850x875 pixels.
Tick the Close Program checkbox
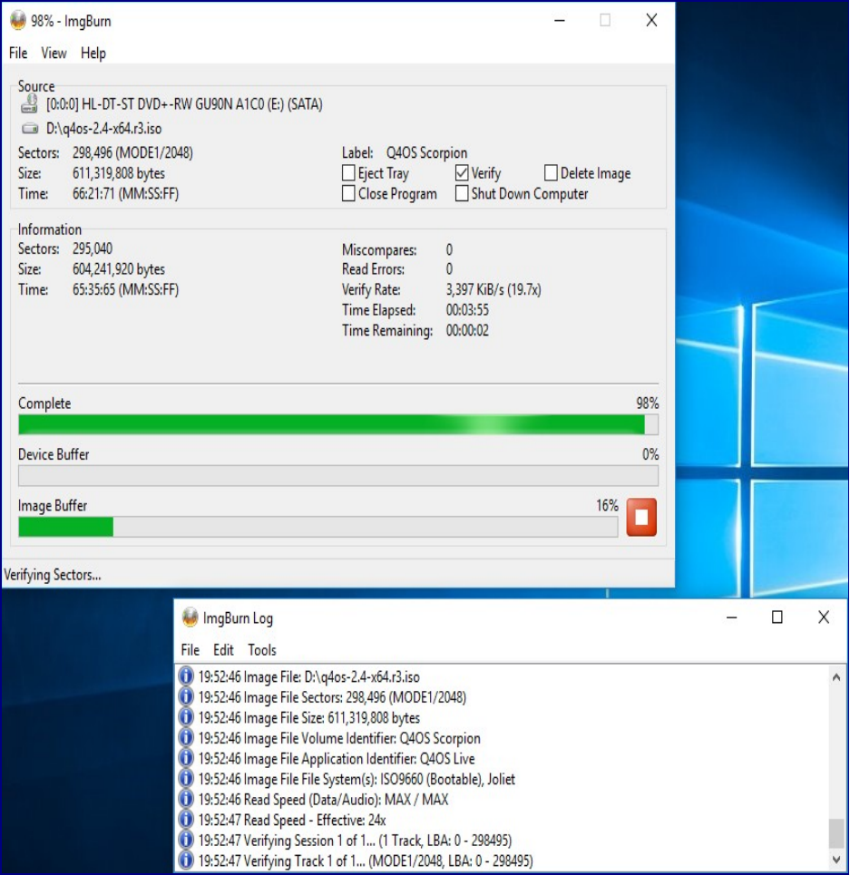click(348, 194)
